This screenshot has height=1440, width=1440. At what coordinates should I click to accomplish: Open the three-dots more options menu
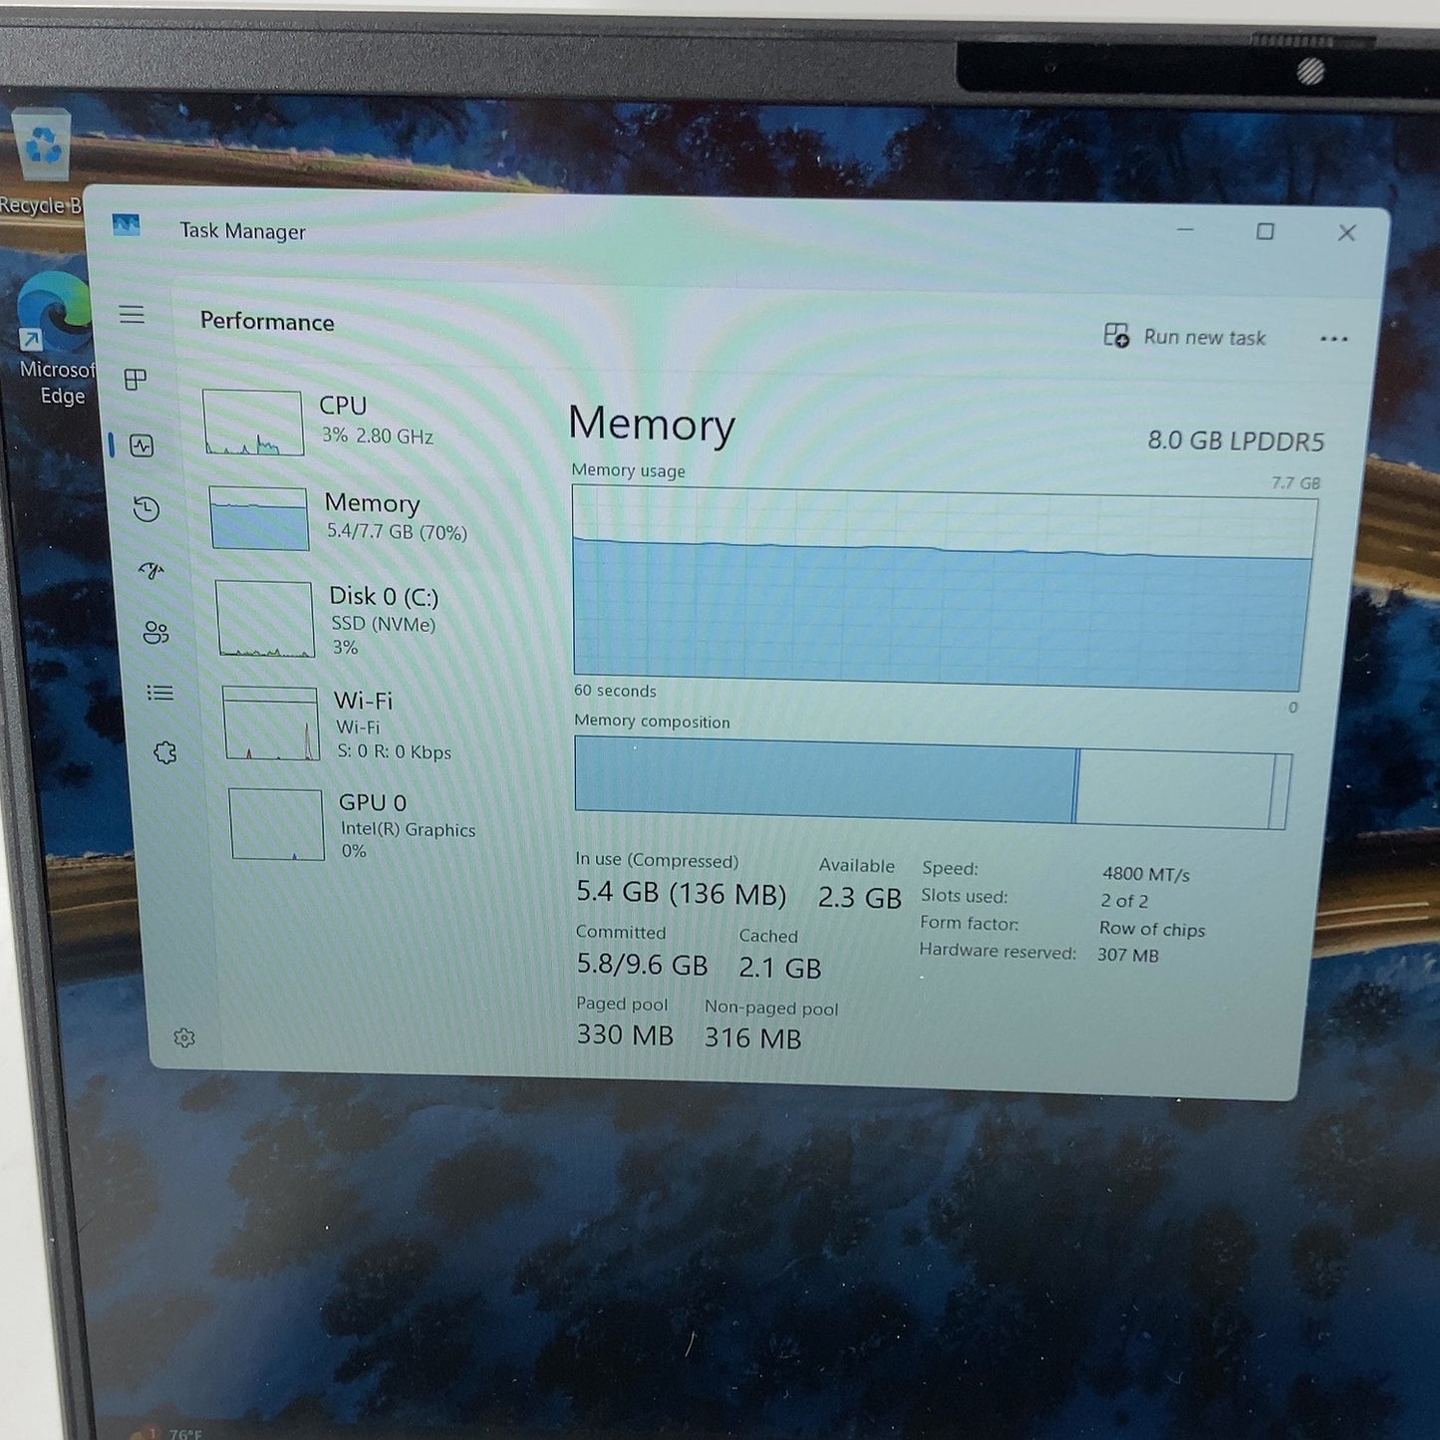(x=1333, y=339)
